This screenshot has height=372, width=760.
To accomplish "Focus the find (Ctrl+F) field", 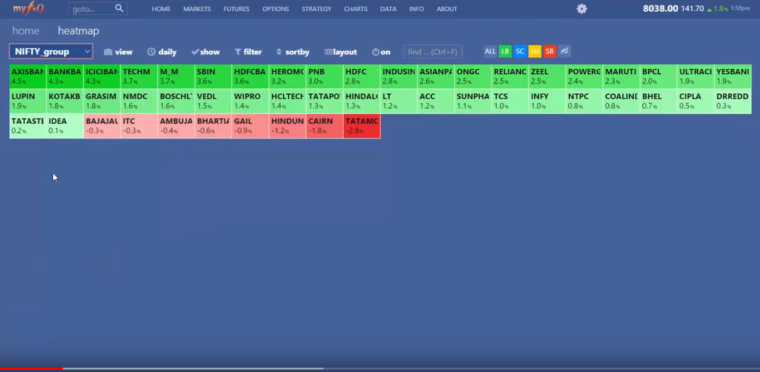I will coord(433,52).
